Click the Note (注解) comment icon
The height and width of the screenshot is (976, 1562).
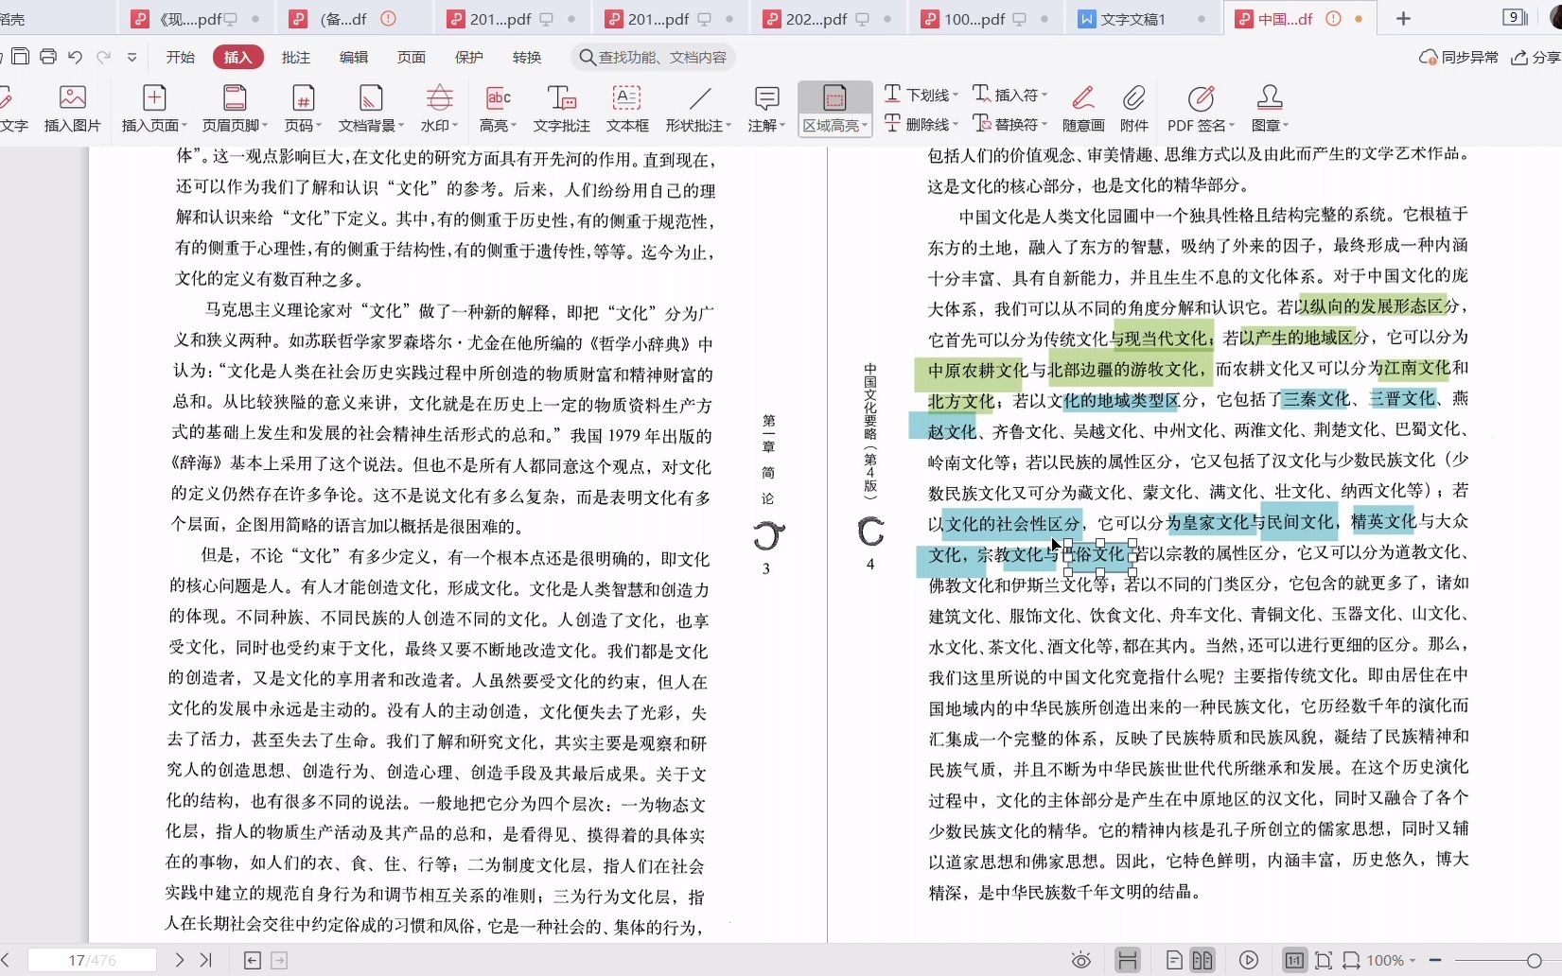(x=767, y=97)
